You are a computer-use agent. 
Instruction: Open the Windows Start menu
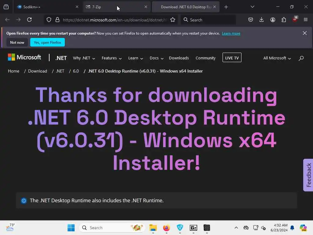71,228
